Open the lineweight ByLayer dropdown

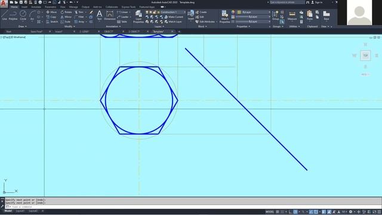click(x=254, y=17)
